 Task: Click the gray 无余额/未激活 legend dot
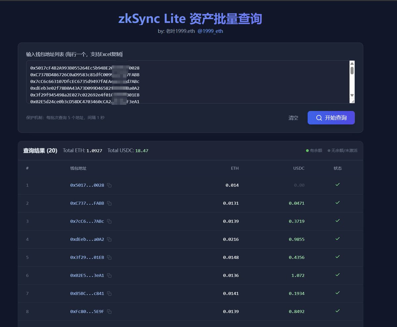coord(329,151)
